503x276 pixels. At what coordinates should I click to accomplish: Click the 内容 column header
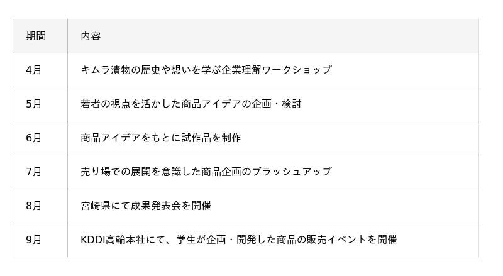91,36
